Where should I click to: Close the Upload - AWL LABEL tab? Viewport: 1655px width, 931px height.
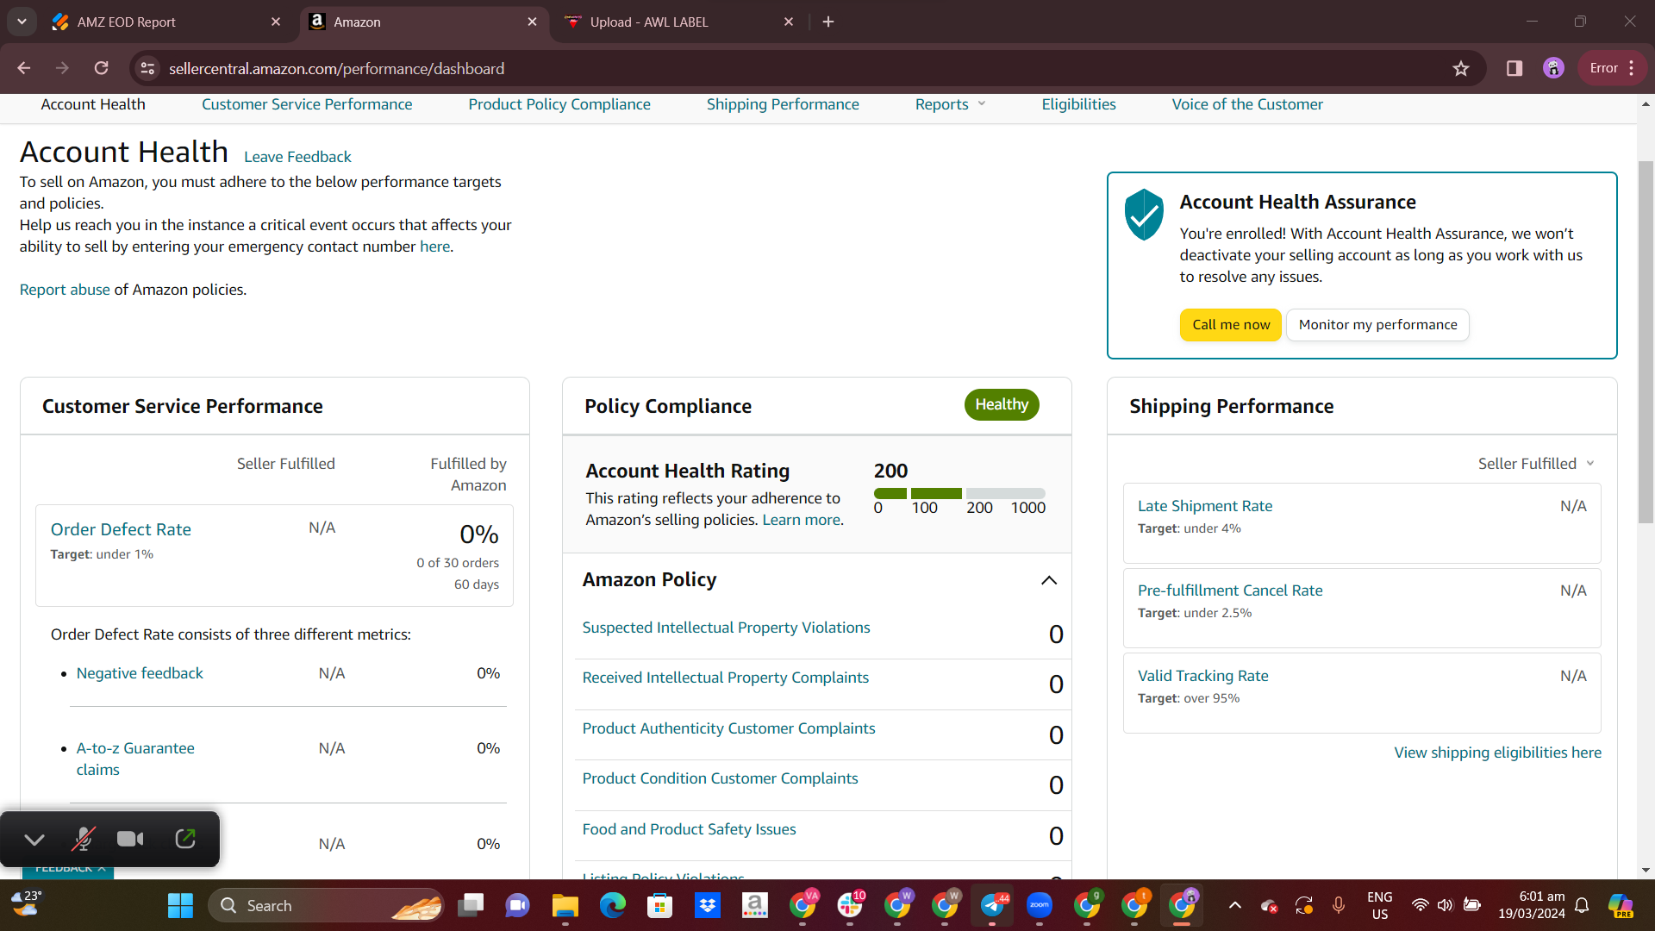point(789,22)
